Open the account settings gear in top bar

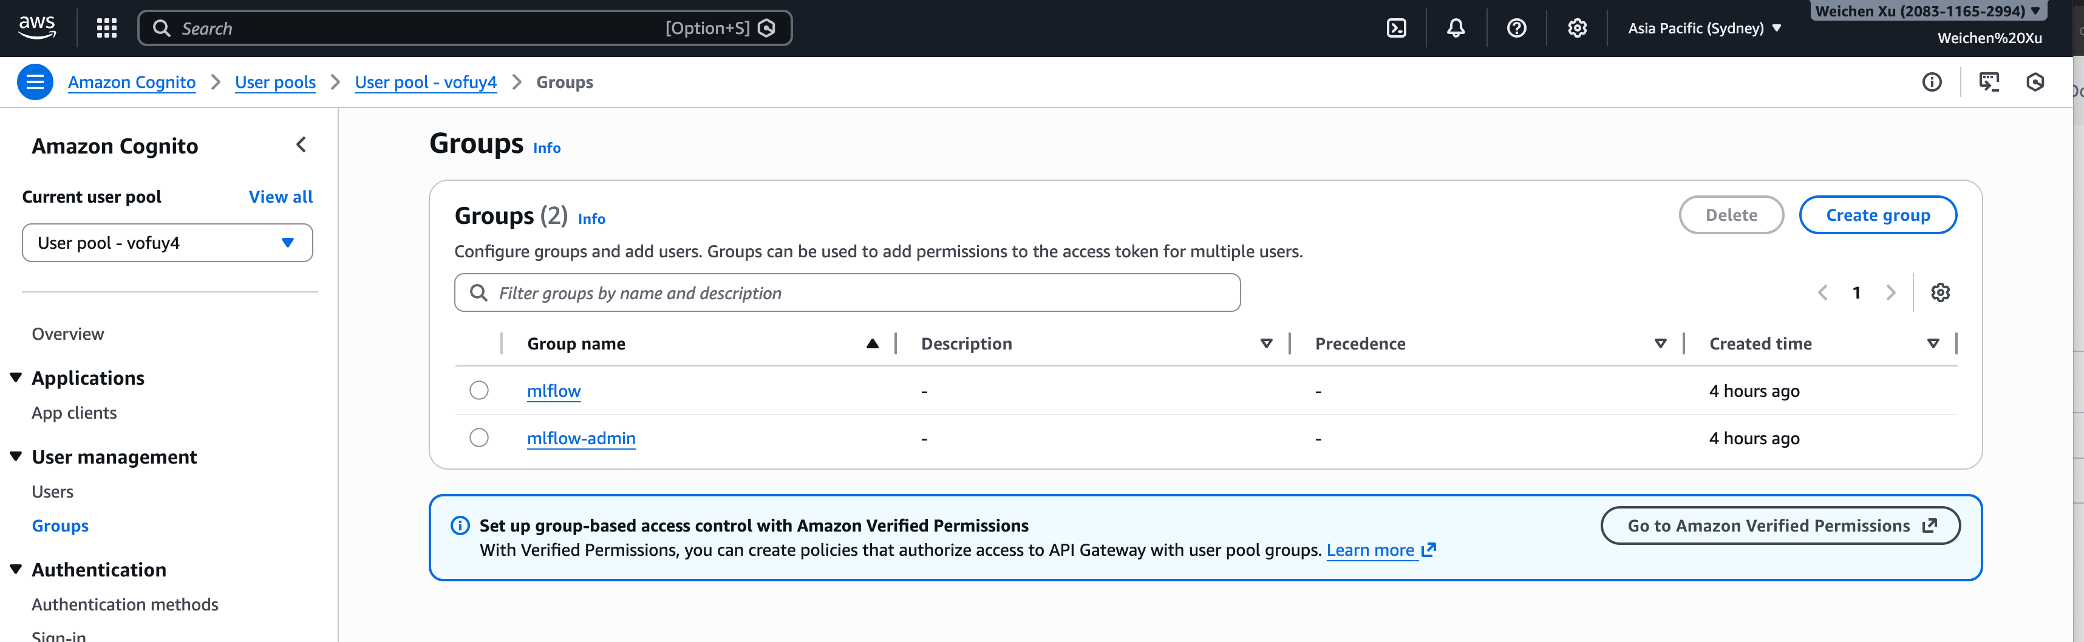tap(1577, 27)
